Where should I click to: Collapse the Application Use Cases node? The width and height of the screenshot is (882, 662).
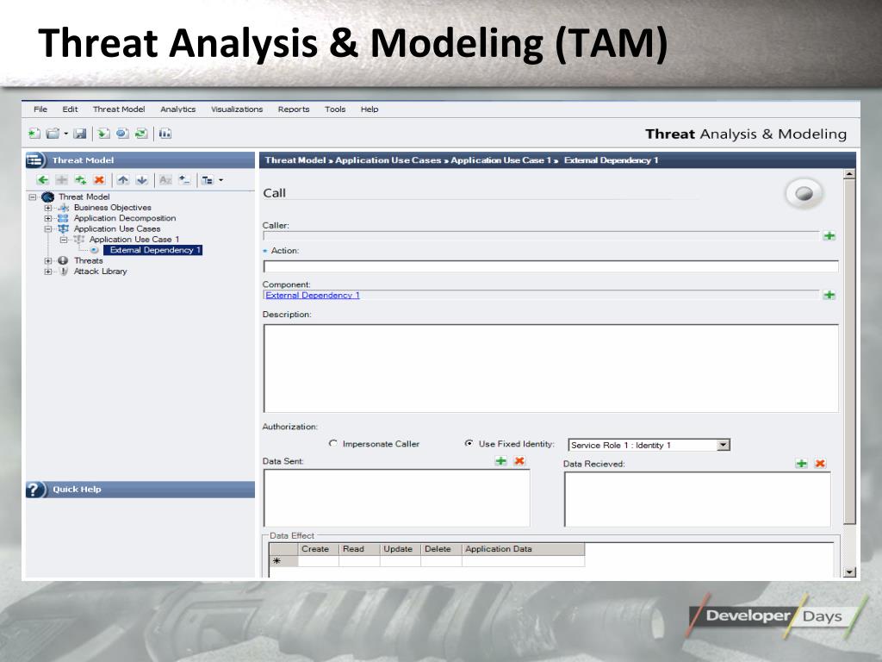pos(48,229)
